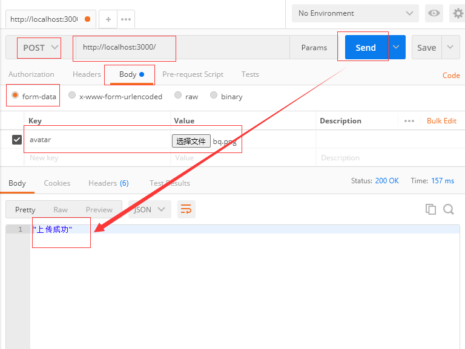This screenshot has width=465, height=349.
Task: Select the binary body type radio button
Action: point(214,95)
